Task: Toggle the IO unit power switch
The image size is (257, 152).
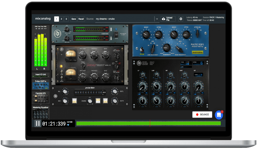Action: pos(116,34)
